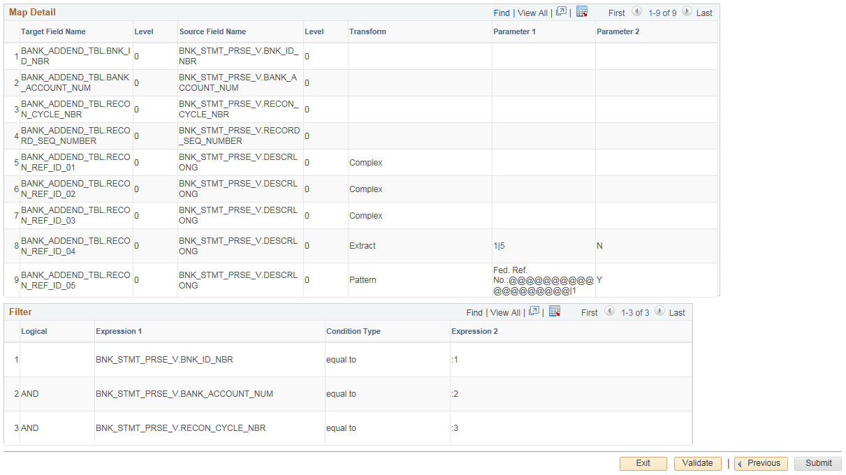Click Parameter 2 value N in row 8

tap(599, 246)
